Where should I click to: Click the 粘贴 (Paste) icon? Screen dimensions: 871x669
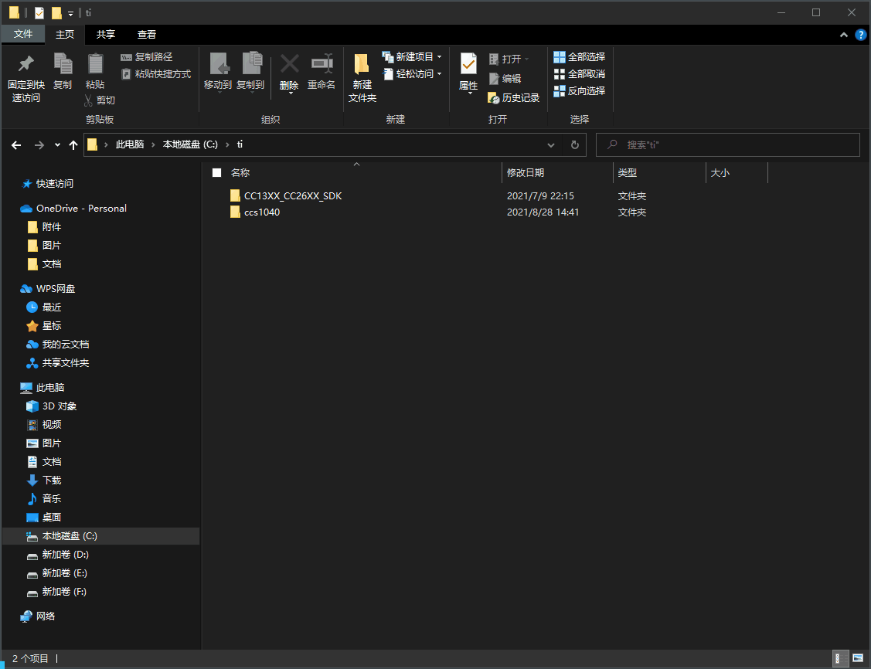(94, 76)
